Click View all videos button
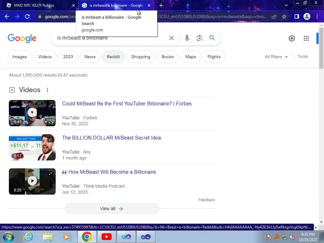324x243 pixels. pos(112,209)
